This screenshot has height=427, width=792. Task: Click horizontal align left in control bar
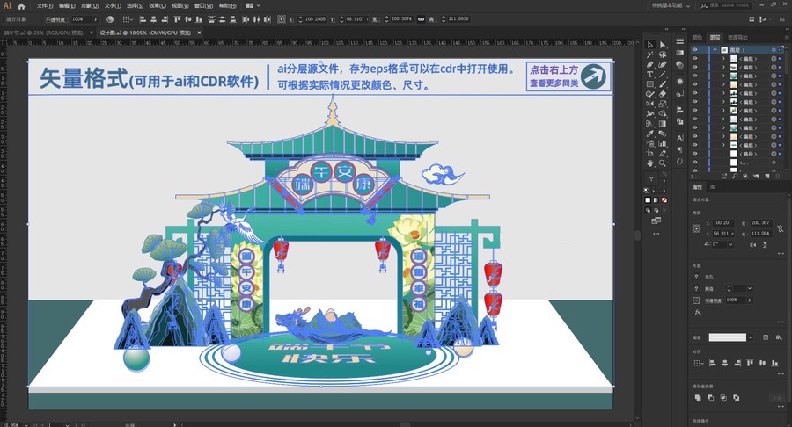click(x=143, y=19)
